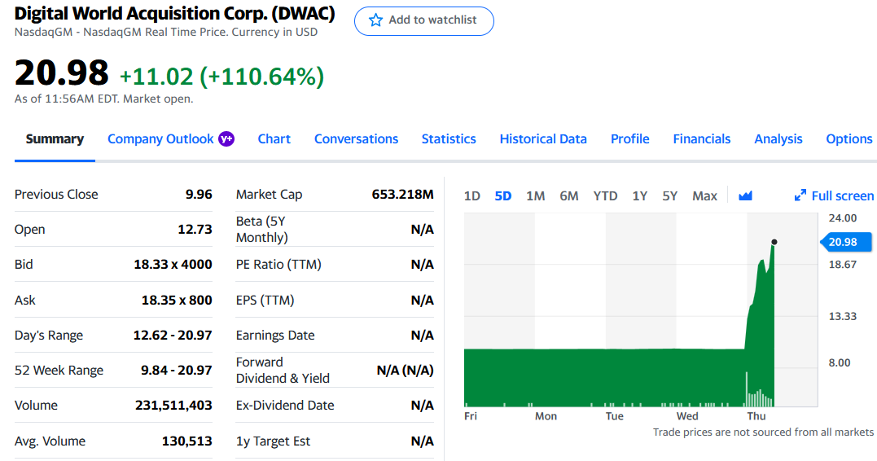Click the Ask value 18.35 x 800
Image resolution: width=877 pixels, height=461 pixels.
click(x=177, y=300)
